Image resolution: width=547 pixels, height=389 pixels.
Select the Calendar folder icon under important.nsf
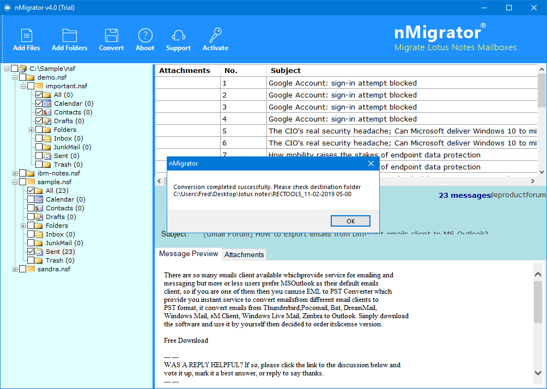tap(47, 104)
